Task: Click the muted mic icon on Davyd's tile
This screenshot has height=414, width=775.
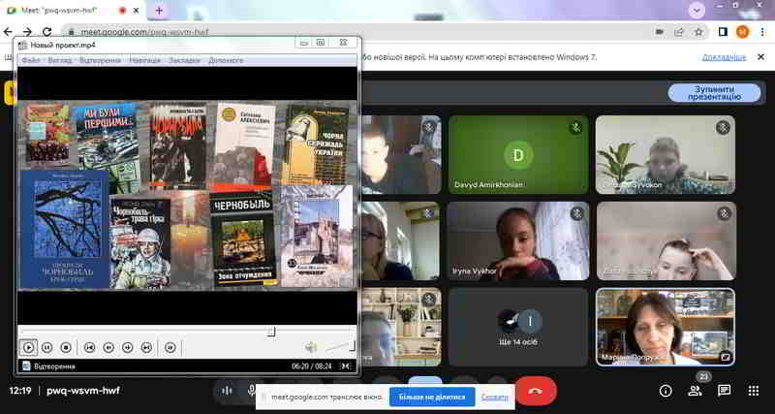Action: [x=575, y=128]
